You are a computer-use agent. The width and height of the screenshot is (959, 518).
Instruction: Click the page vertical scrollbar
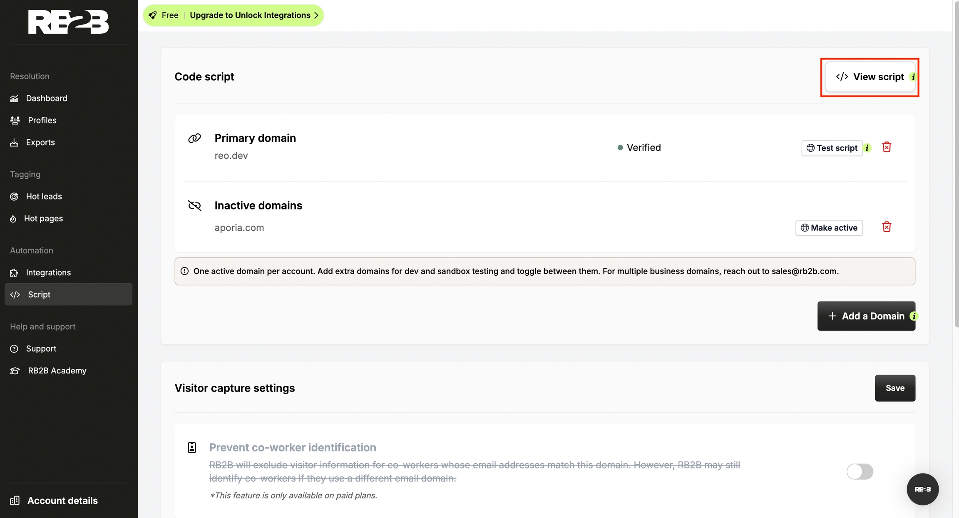click(x=956, y=166)
